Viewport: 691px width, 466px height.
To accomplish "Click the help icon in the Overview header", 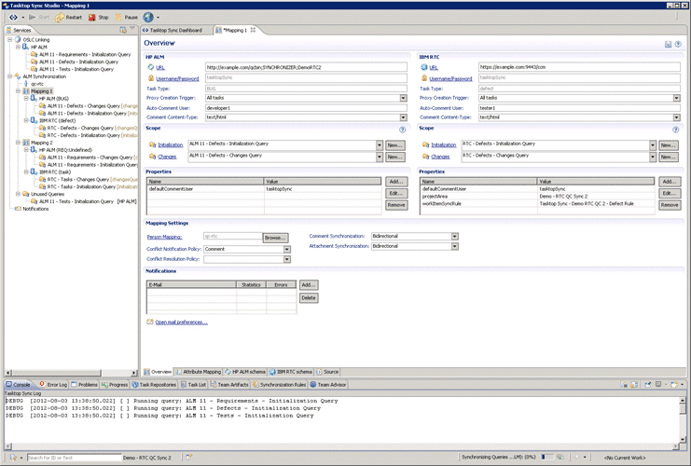I will [678, 44].
